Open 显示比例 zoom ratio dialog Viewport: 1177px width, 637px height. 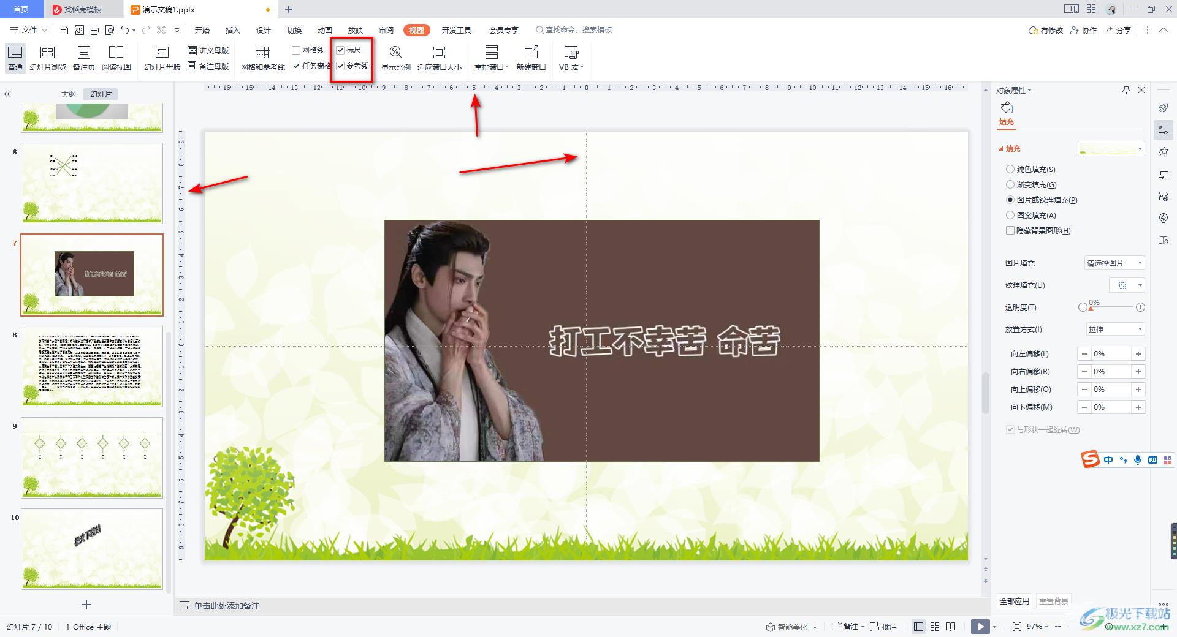396,58
